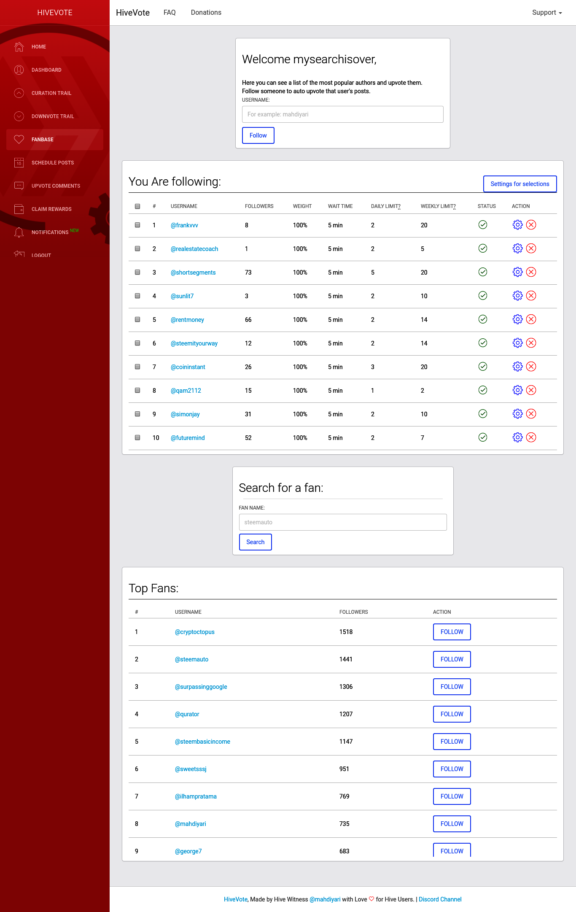The image size is (576, 912).
Task: Click the Notifications bell icon
Action: click(x=19, y=232)
